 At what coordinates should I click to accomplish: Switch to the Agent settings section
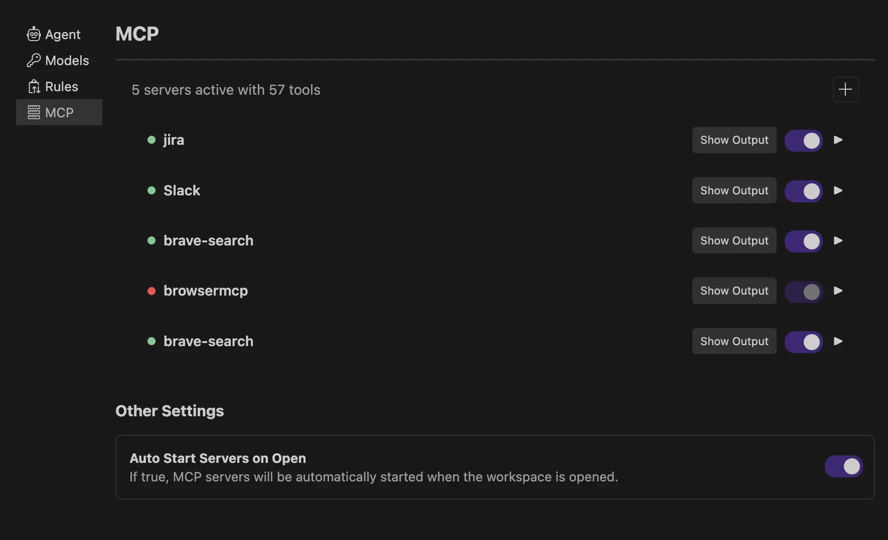53,34
